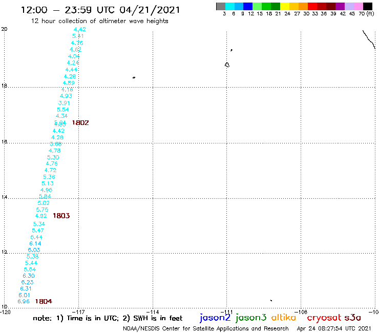
Task: Click the '12 hour collection of altimeter wave heights' subtitle
Action: point(99,21)
